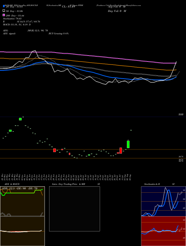Click the Avg Vol: 0 M label
Screen dimensions: 186x246
[x=116, y=7]
